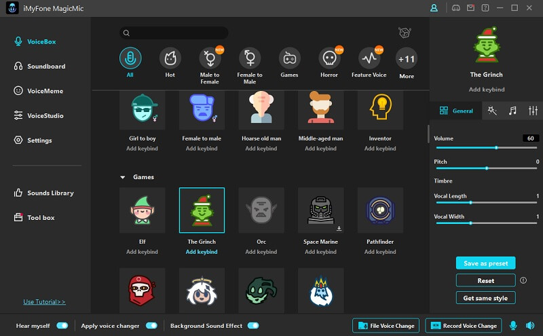Open Settings in the sidebar
Image resolution: width=543 pixels, height=336 pixels.
click(33, 141)
